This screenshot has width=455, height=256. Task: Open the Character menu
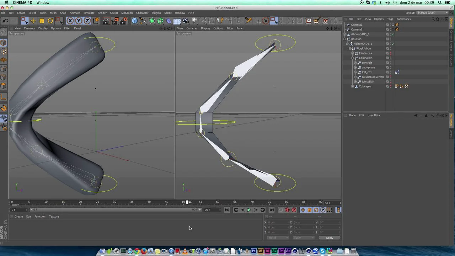(x=142, y=13)
